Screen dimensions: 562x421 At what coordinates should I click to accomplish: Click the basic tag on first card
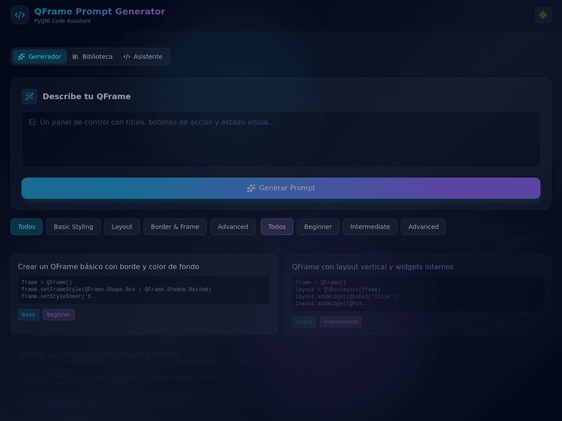pyautogui.click(x=29, y=314)
